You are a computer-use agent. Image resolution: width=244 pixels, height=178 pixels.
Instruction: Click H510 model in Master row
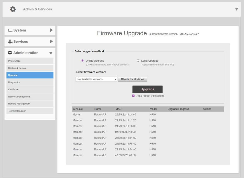click(x=153, y=115)
